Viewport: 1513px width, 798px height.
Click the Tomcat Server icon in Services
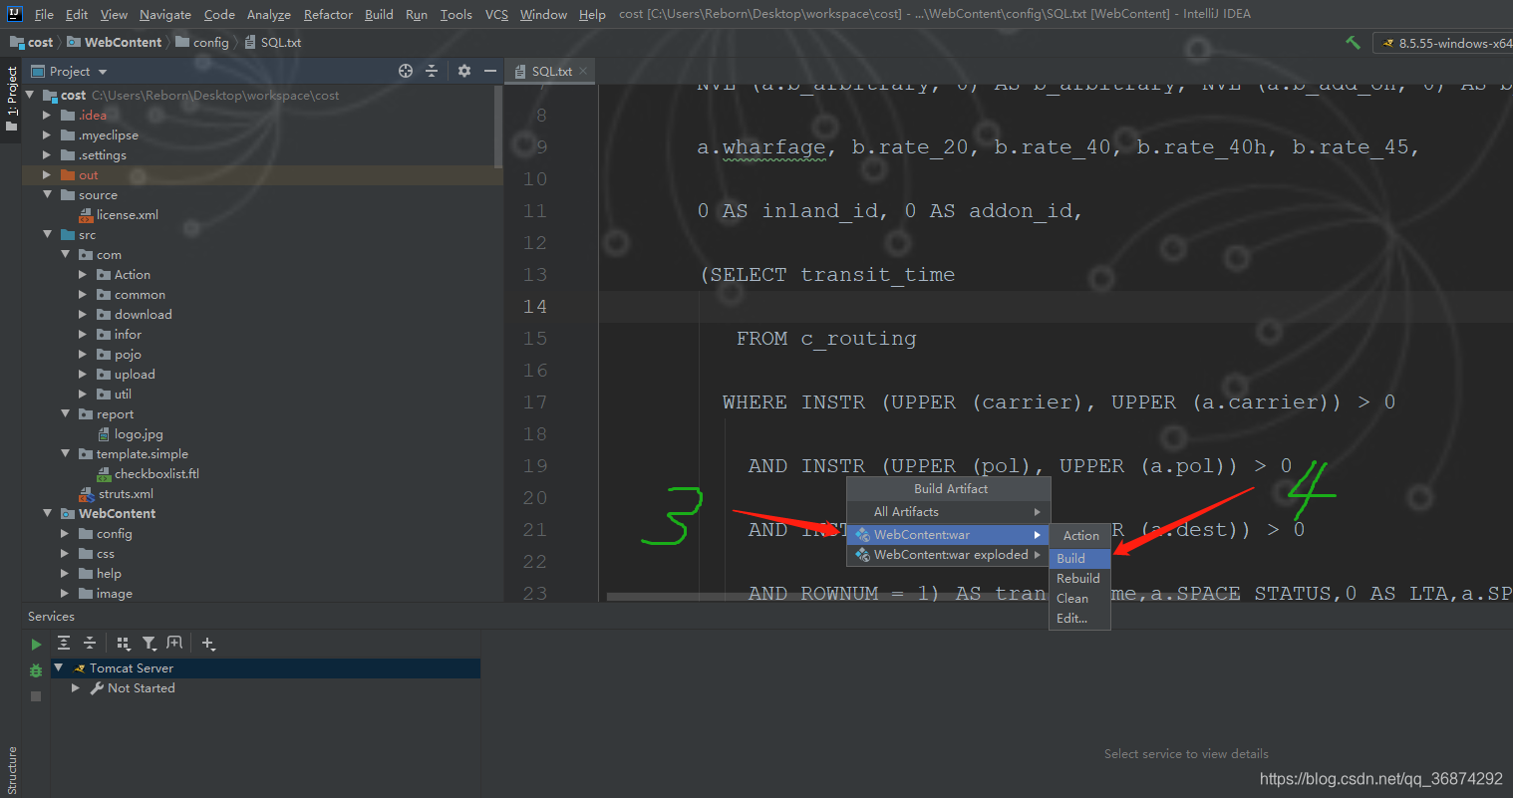80,668
